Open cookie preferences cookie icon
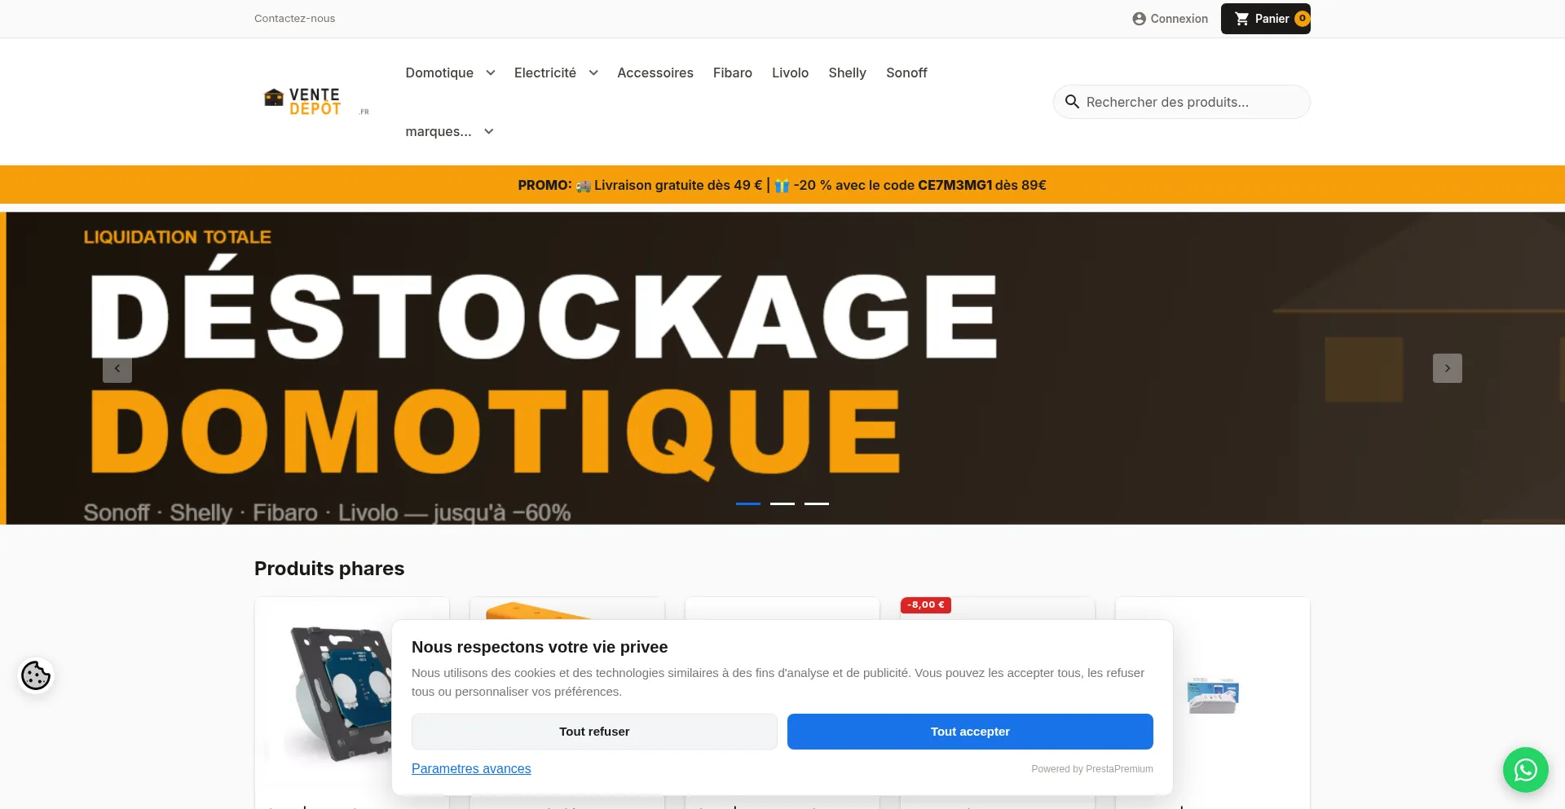1565x809 pixels. point(36,675)
